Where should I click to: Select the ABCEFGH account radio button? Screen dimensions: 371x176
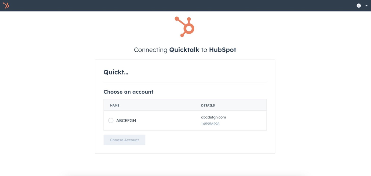111,120
